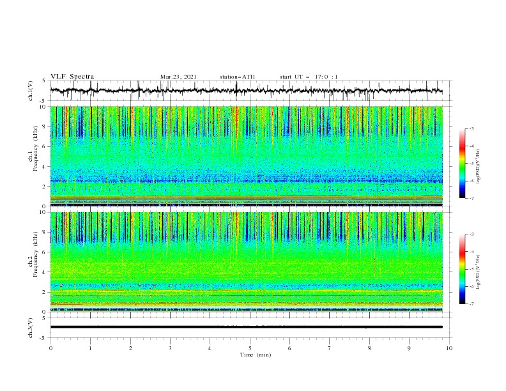Click the ch.2 spectrogram panel
This screenshot has width=506, height=391.
pyautogui.click(x=247, y=262)
